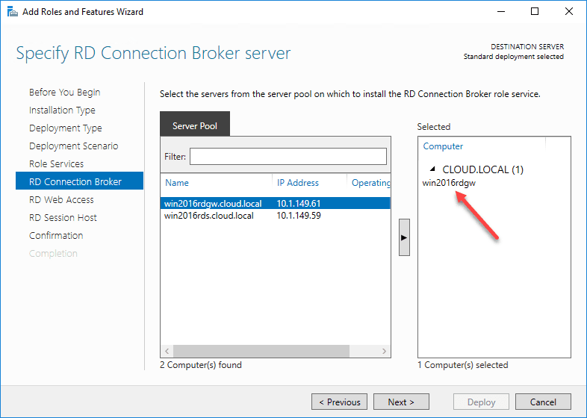Click IP address 10.1.149.61
The width and height of the screenshot is (587, 418).
tap(299, 204)
